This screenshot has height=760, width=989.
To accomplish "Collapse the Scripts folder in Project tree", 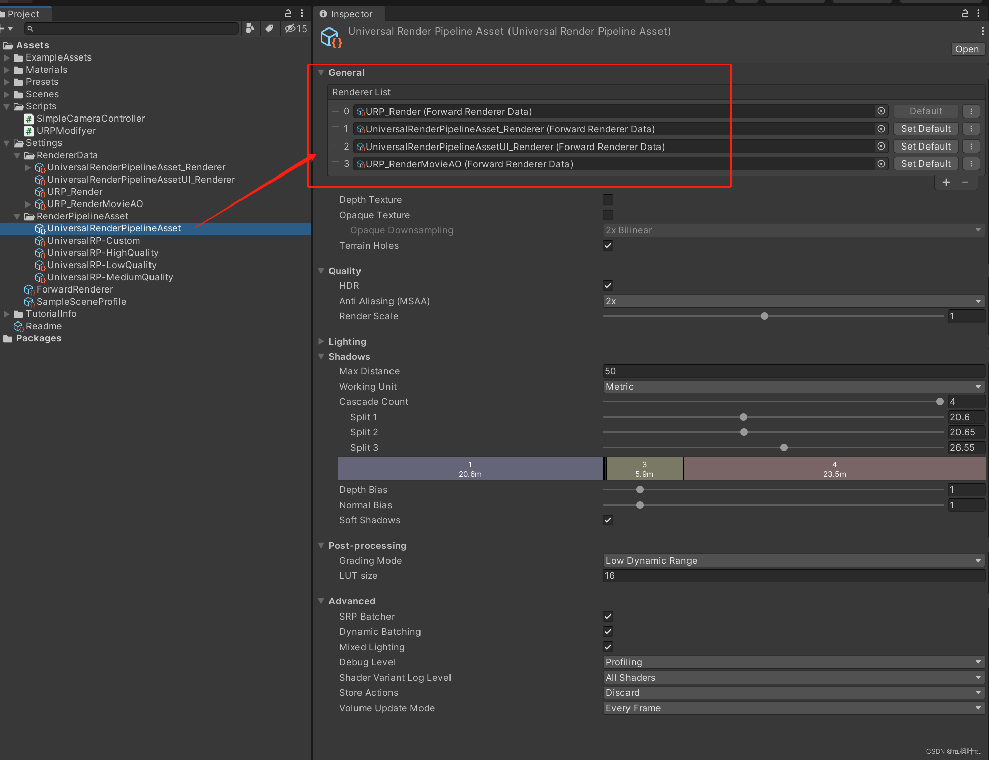I will (7, 106).
